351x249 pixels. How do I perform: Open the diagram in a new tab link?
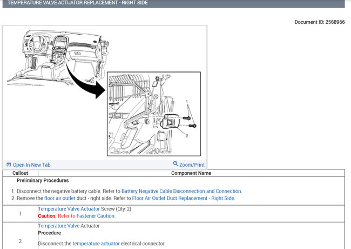31,165
